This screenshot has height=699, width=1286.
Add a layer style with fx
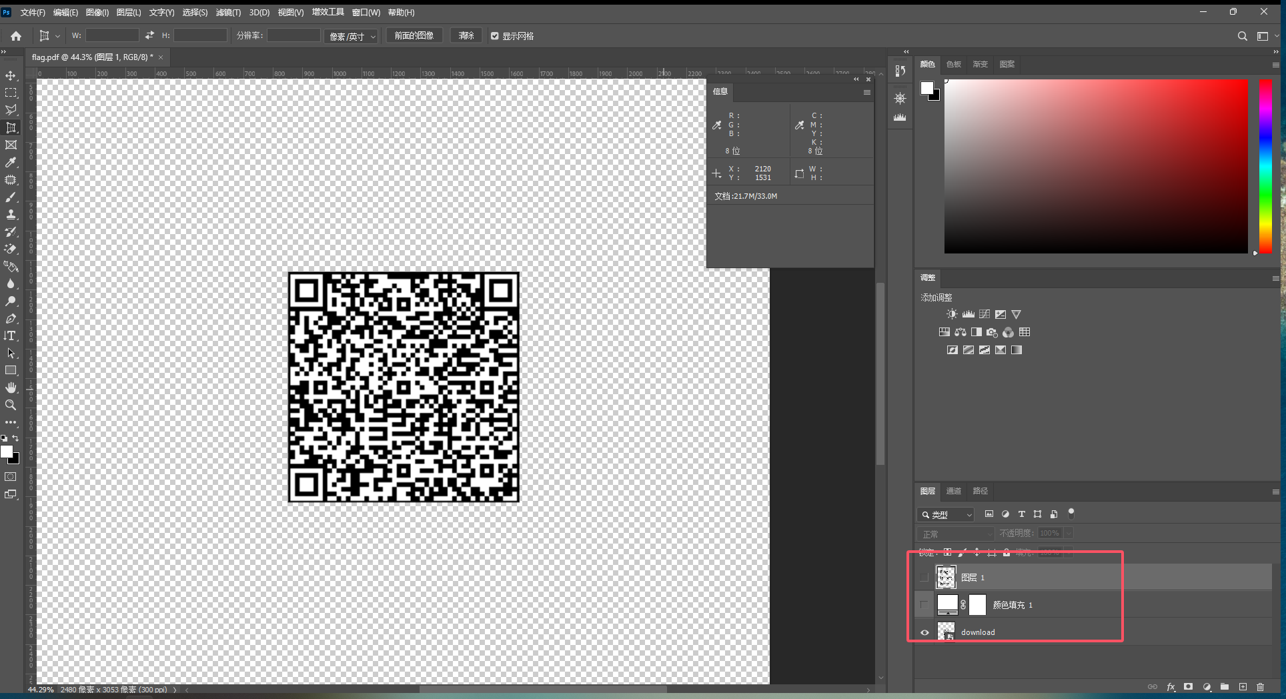coord(1171,686)
